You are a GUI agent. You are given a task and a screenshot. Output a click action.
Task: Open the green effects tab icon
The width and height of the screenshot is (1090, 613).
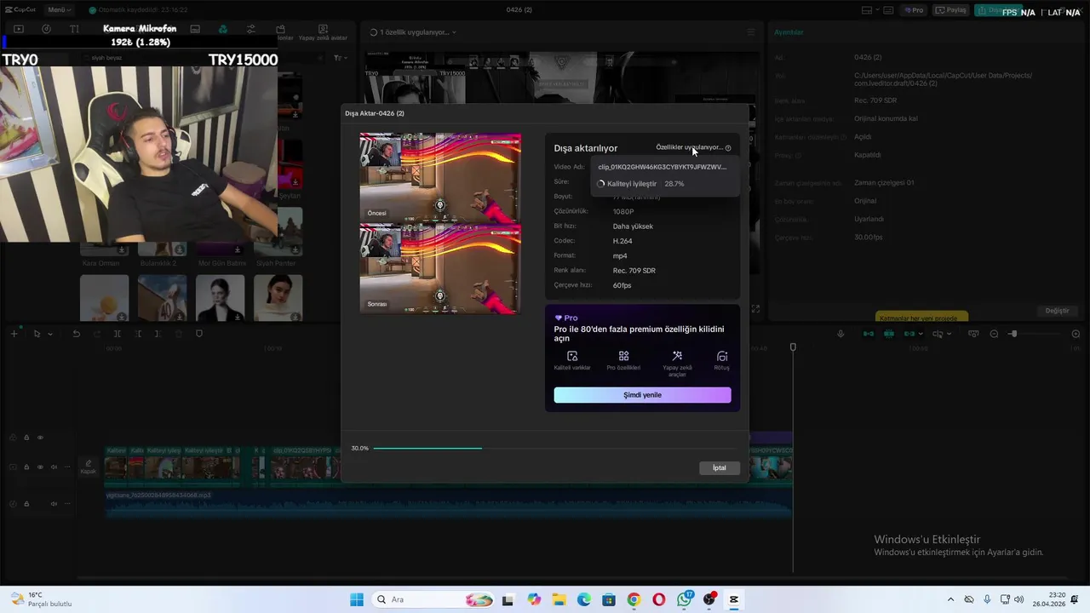pyautogui.click(x=223, y=29)
